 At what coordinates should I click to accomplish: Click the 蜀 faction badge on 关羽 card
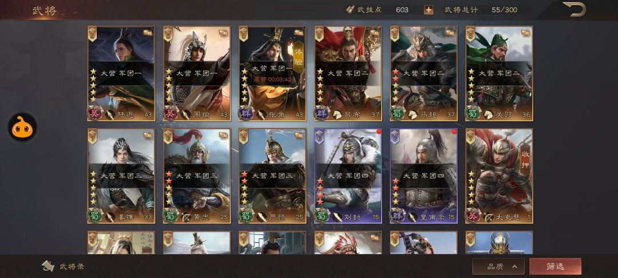(473, 113)
